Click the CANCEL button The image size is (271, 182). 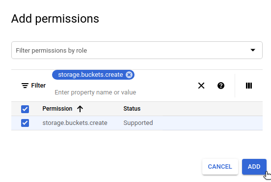220,167
